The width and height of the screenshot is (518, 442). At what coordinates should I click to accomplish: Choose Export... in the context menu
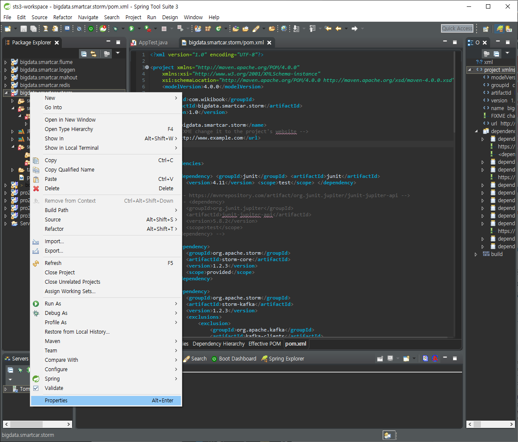[x=106, y=251]
